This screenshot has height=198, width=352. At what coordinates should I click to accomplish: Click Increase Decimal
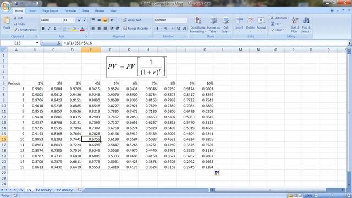(x=178, y=29)
